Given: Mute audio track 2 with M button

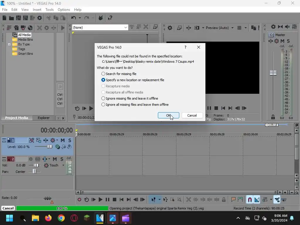Looking at the screenshot, I should tap(55, 159).
